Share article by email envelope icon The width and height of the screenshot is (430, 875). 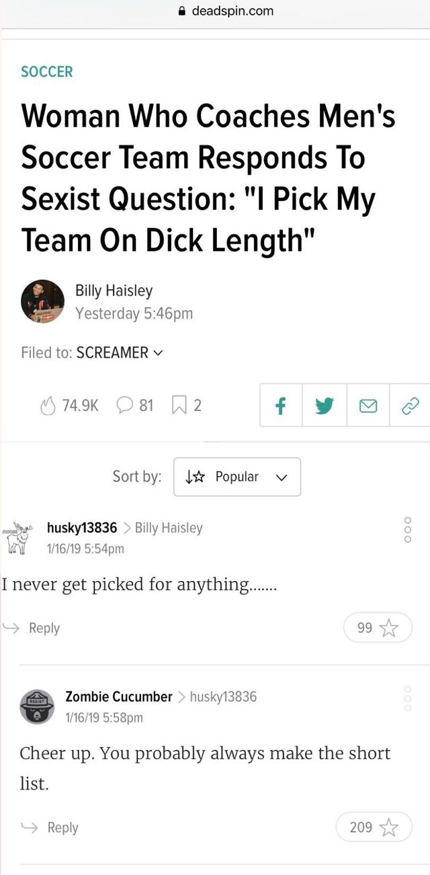coord(368,405)
